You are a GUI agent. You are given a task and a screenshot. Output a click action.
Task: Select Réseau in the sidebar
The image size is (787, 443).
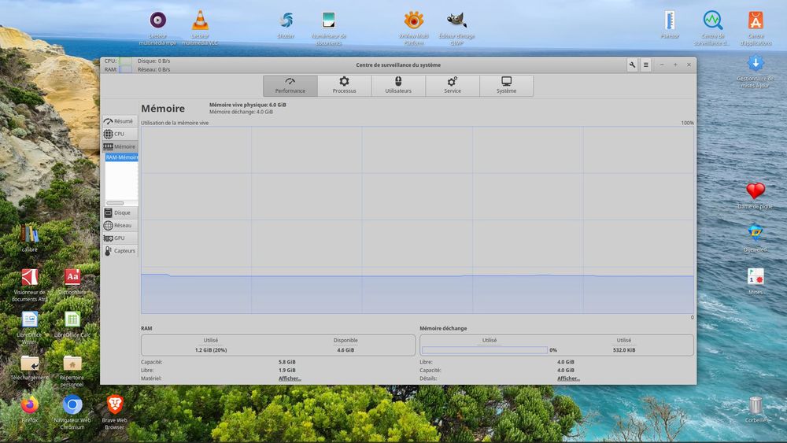120,225
